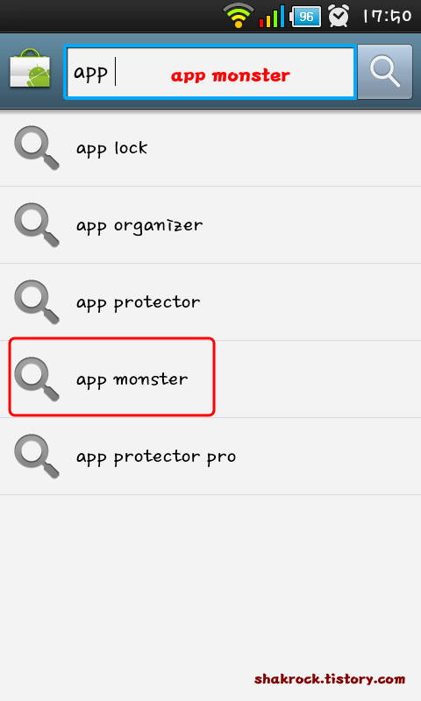
Task: Tap the battery 96 indicator
Action: click(x=305, y=17)
